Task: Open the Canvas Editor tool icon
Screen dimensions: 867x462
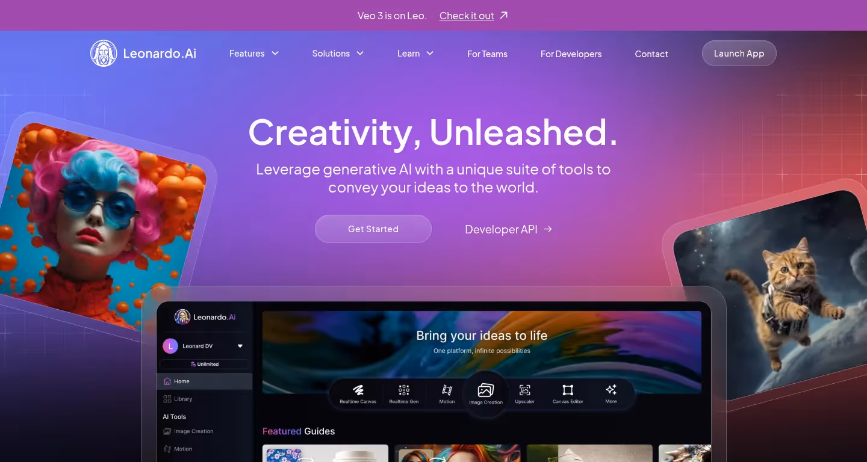Action: [568, 390]
